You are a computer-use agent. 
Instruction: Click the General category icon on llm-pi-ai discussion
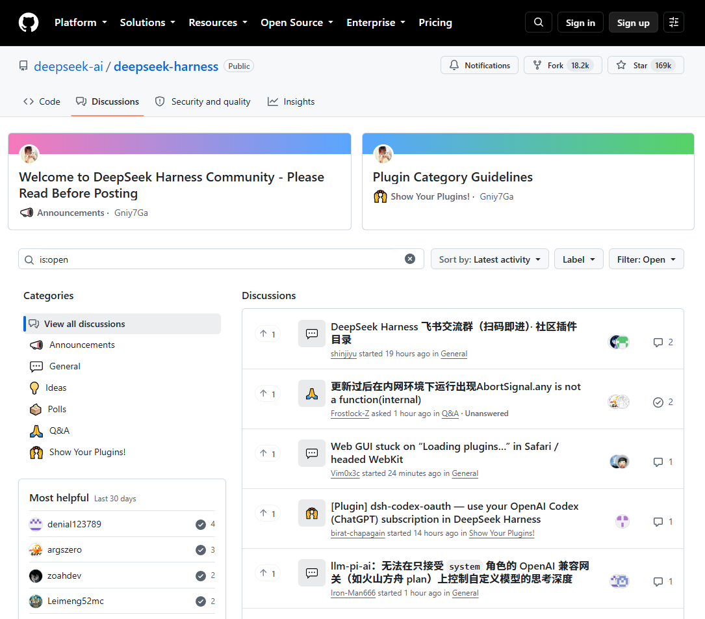click(x=312, y=573)
